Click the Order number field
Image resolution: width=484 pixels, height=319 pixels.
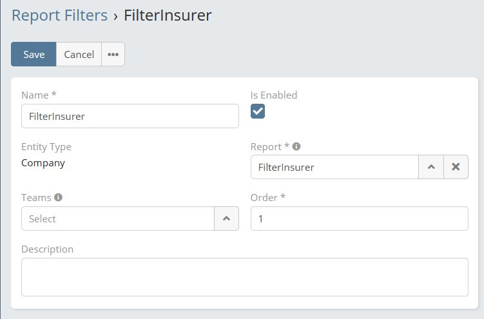click(x=359, y=218)
